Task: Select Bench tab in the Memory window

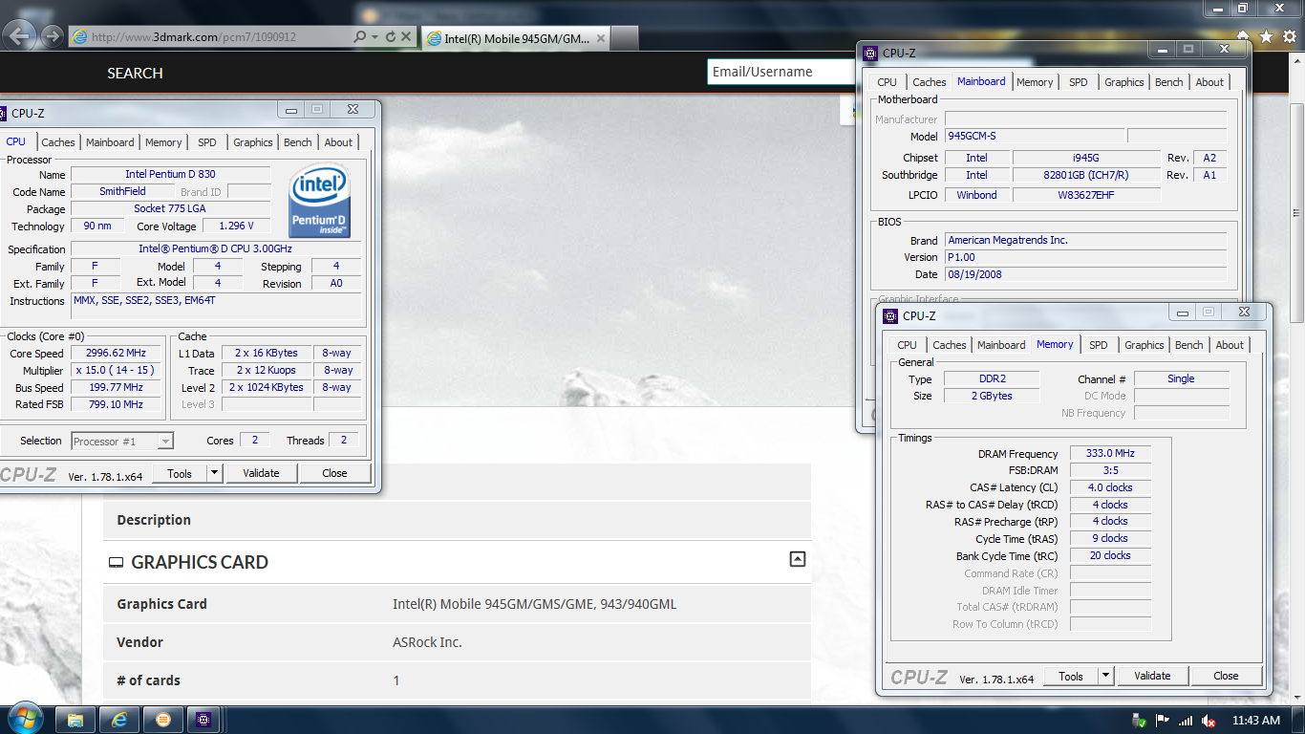Action: pos(1189,345)
